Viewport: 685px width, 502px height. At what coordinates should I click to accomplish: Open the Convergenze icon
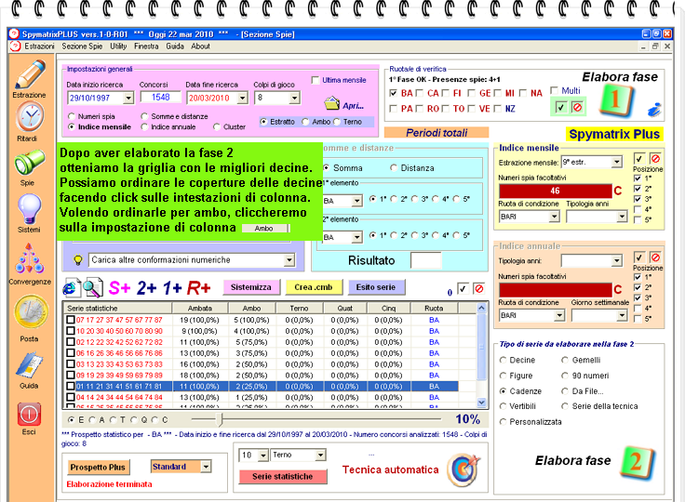30,258
